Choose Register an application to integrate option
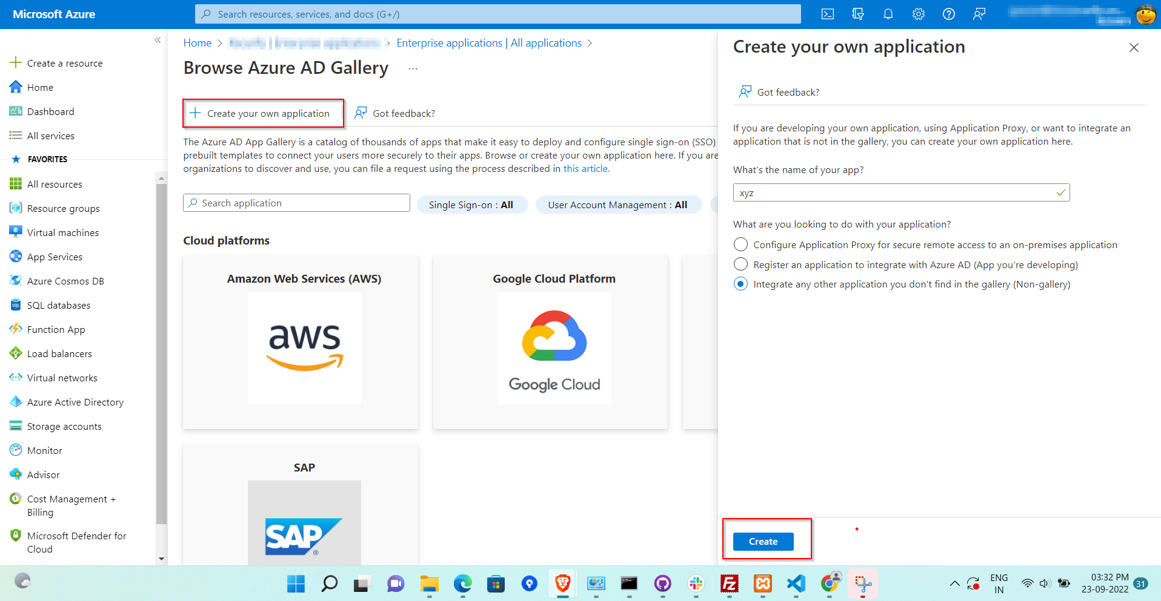The height and width of the screenshot is (601, 1161). [740, 264]
